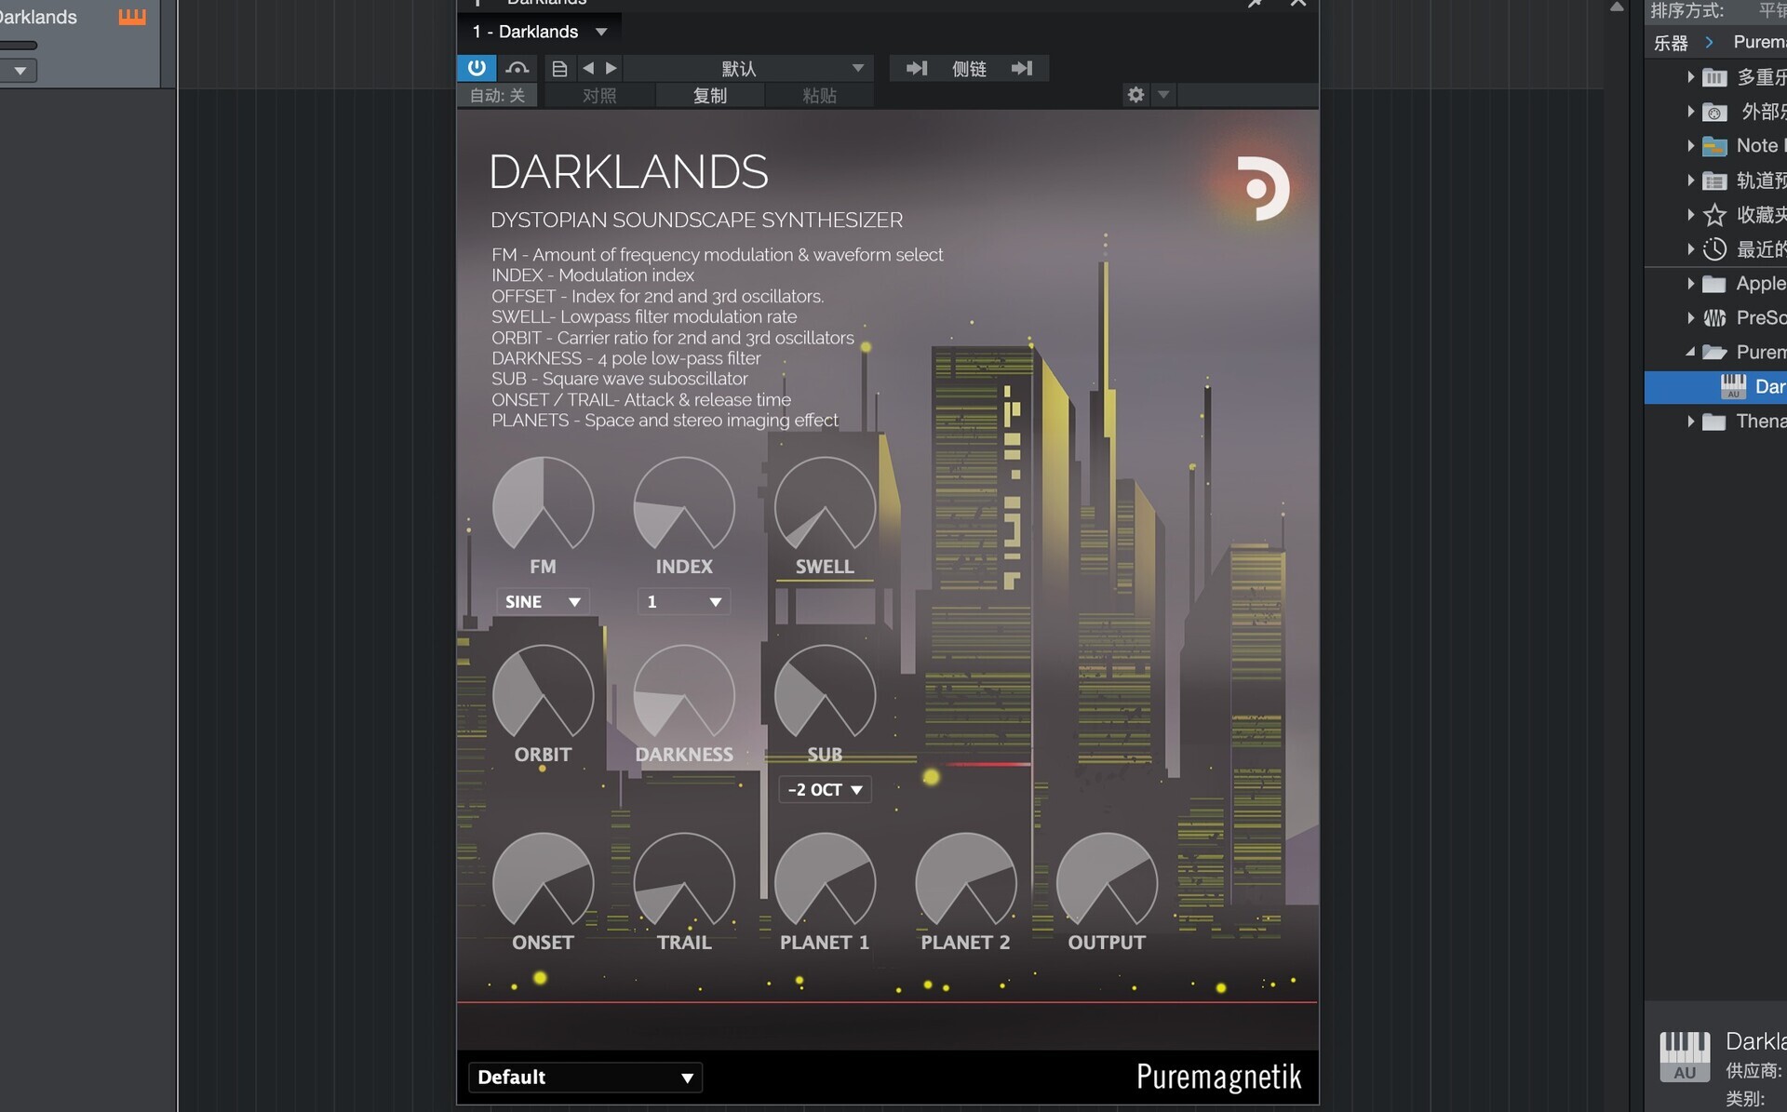
Task: Go to previous preset with left arrow
Action: (x=588, y=68)
